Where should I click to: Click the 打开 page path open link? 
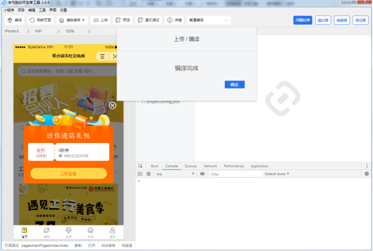coord(92,246)
